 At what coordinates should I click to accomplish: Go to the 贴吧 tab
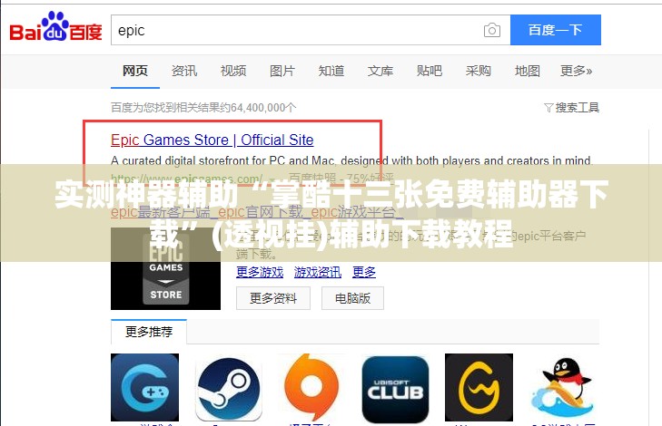[429, 71]
